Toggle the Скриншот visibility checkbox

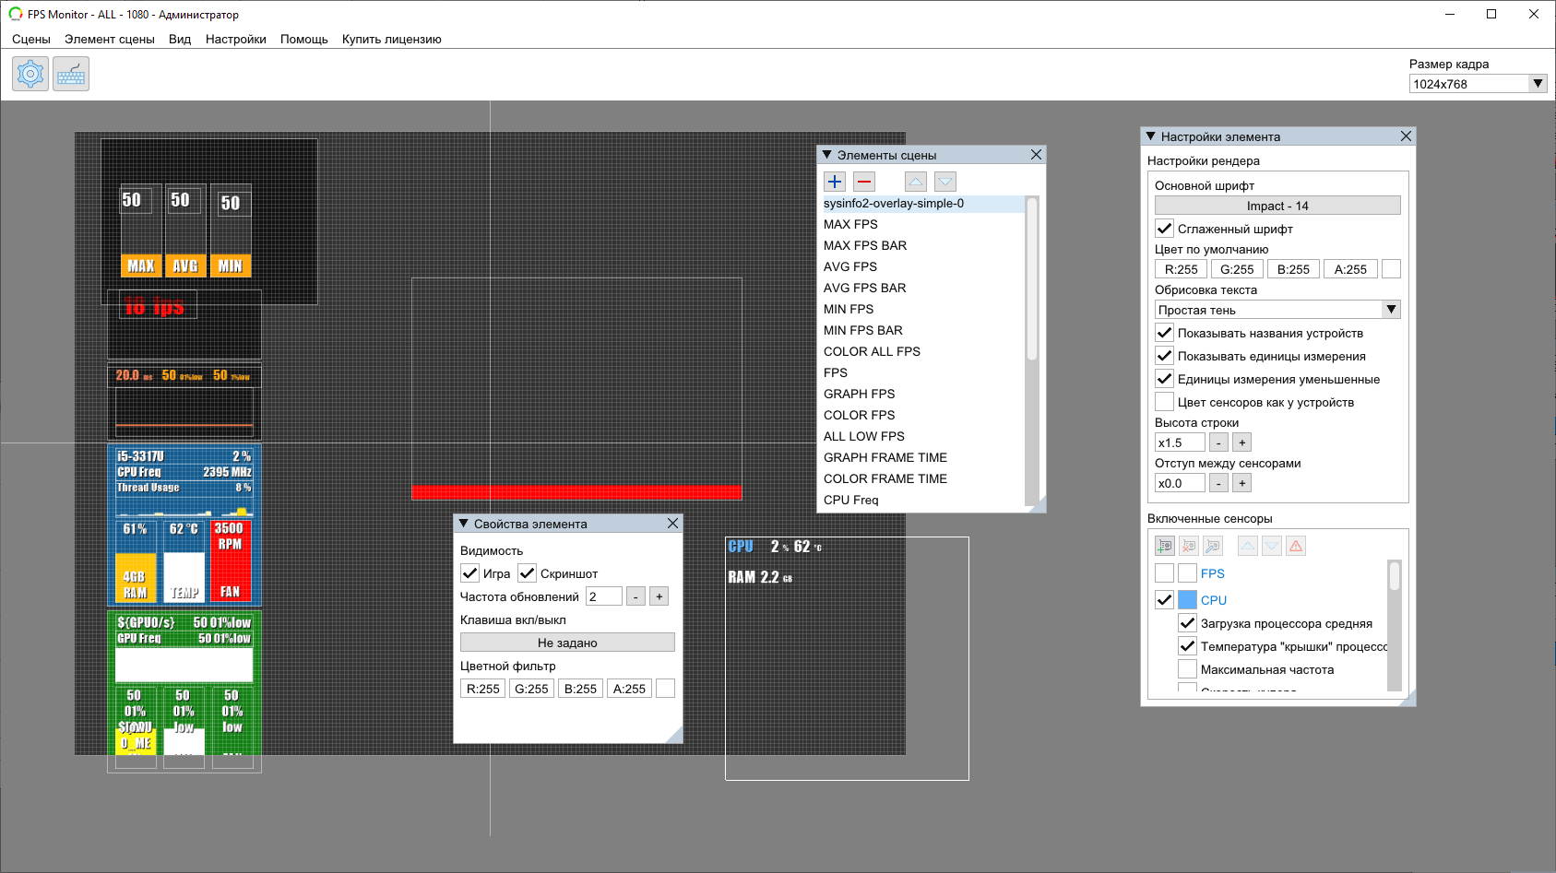tap(528, 573)
